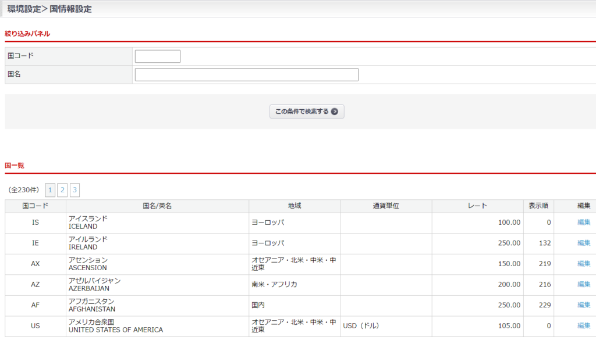This screenshot has width=596, height=337.
Task: Edit the Afghanistan country entry
Action: (x=583, y=305)
